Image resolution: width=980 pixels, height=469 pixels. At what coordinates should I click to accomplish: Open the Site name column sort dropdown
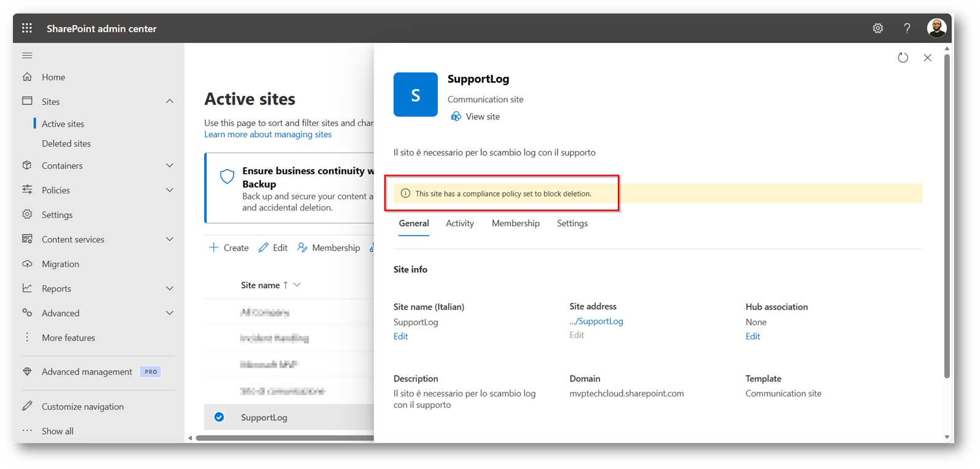[x=297, y=285]
